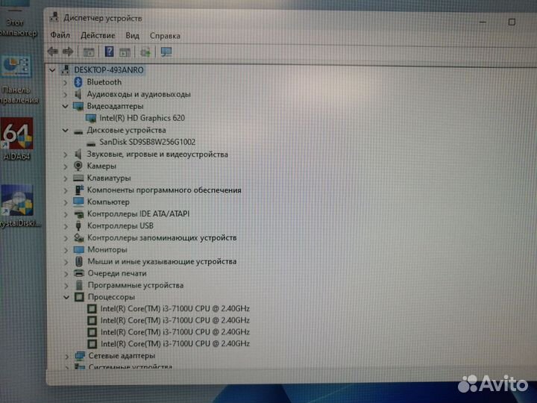Viewport: 537px width, 403px height.
Task: Select the Сетевые адаптеры label
Action: 122,356
